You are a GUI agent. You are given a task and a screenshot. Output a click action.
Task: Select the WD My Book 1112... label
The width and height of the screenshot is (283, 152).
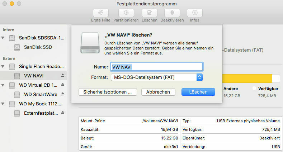point(40,104)
